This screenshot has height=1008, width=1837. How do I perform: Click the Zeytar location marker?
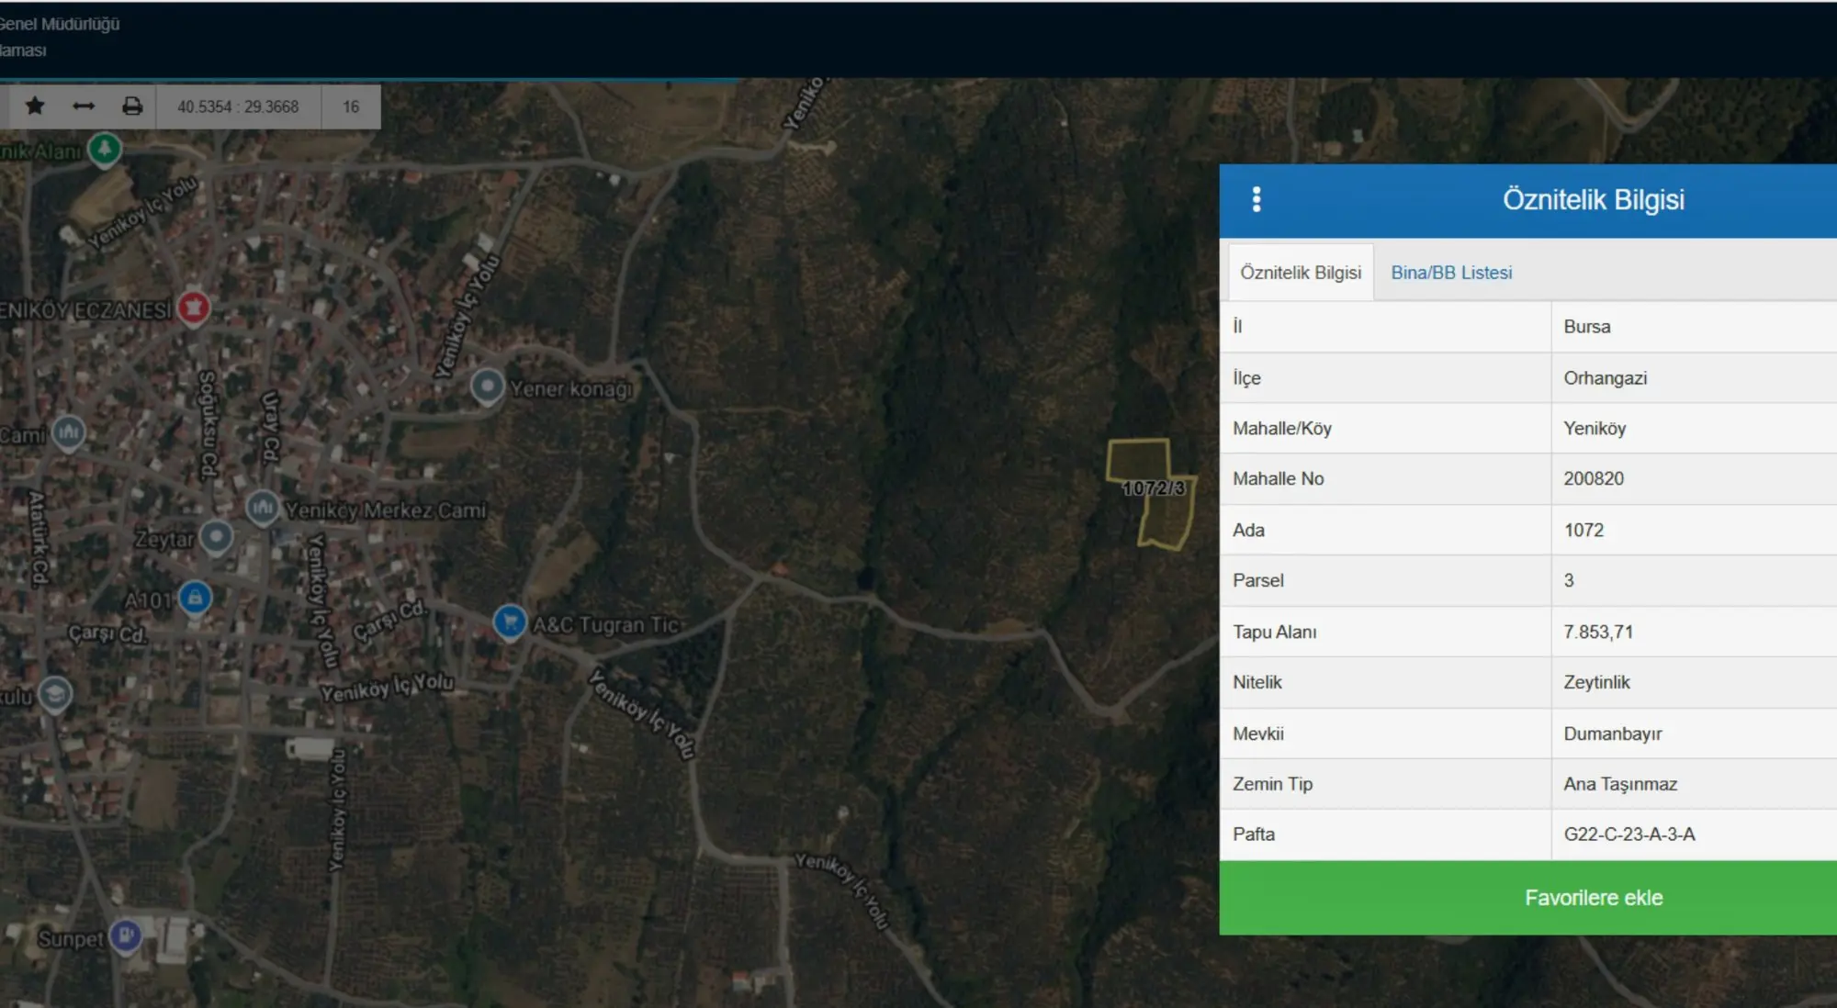click(217, 537)
